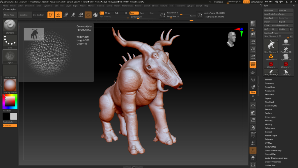Open the Transform menu
Viewport: 298px width, 168px height.
click(180, 6)
